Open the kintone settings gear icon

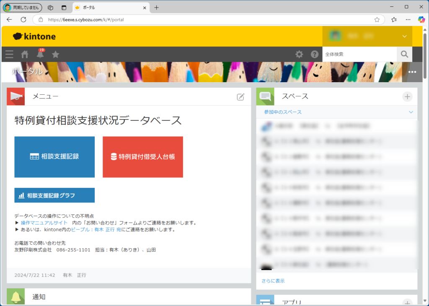tap(299, 54)
